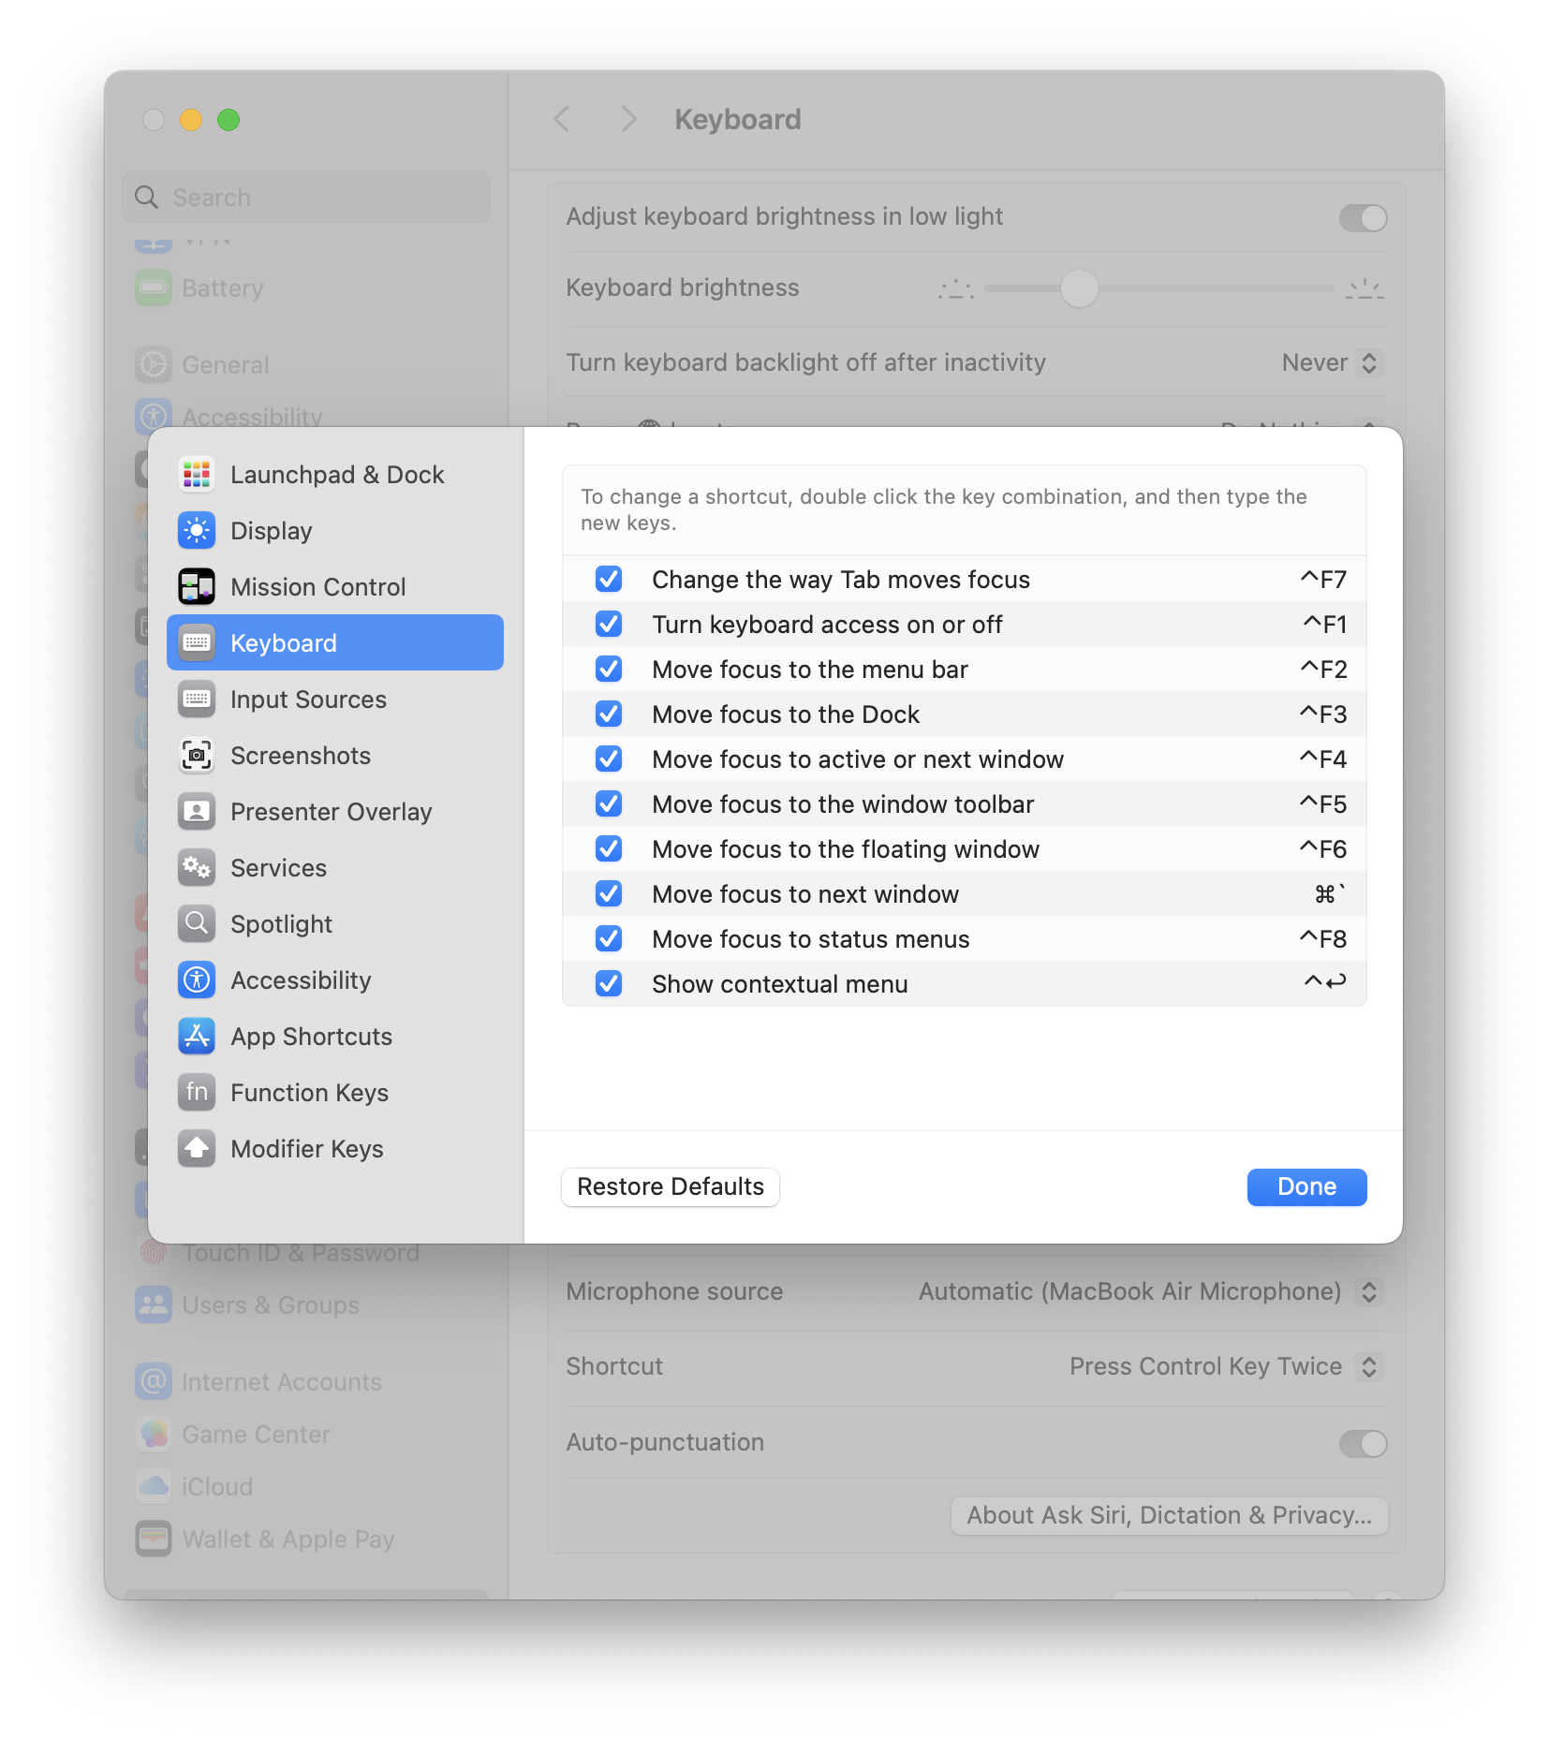The height and width of the screenshot is (1738, 1549).
Task: Click the Users & Groups icon
Action: pos(154,1305)
